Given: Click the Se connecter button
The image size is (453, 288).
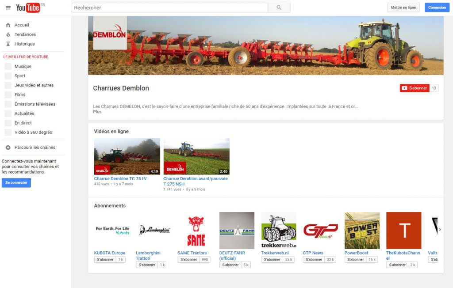Looking at the screenshot, I should pyautogui.click(x=16, y=183).
